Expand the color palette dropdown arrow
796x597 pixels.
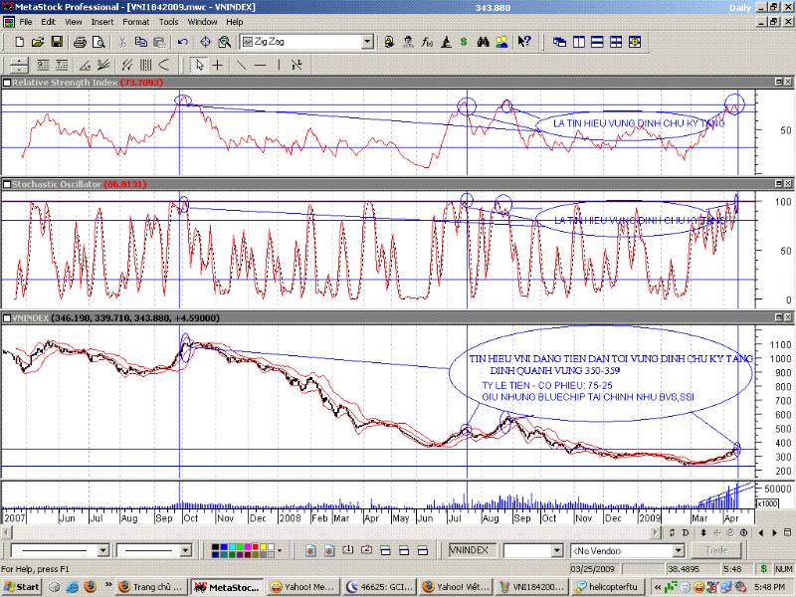pyautogui.click(x=279, y=550)
